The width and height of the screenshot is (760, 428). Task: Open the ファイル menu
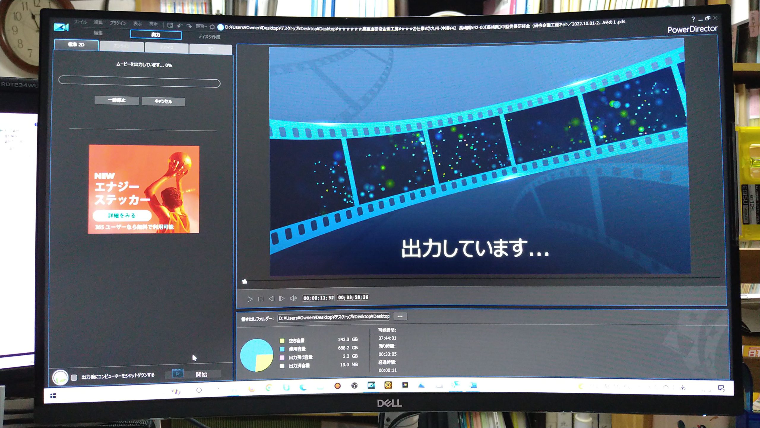pos(80,22)
